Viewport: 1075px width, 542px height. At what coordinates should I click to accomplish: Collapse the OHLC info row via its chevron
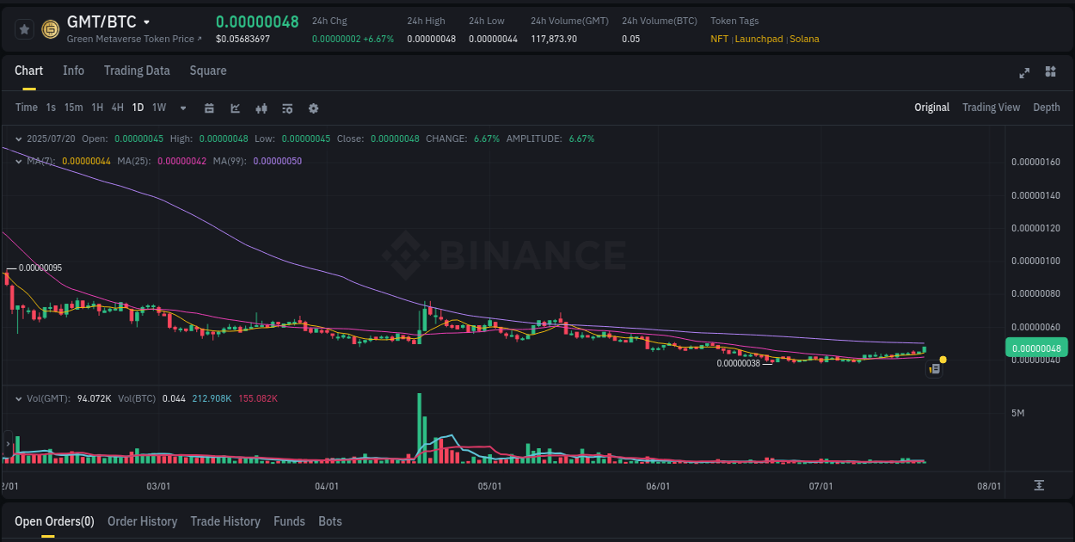[18, 138]
